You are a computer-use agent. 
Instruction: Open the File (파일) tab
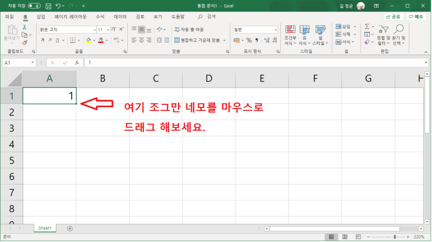9,17
